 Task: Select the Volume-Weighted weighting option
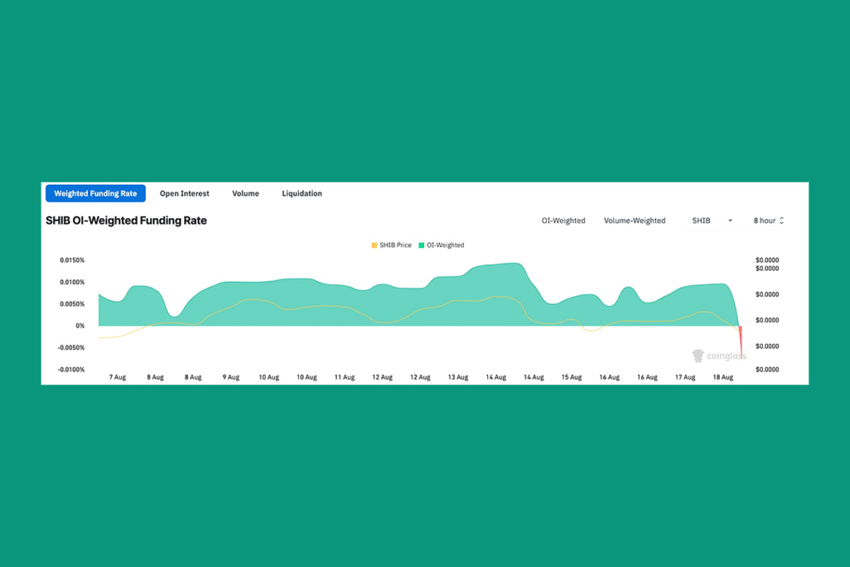pos(634,221)
